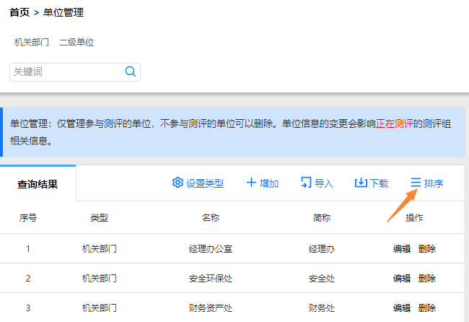Click the import icon beside 导入
469x322 pixels.
pyautogui.click(x=306, y=182)
